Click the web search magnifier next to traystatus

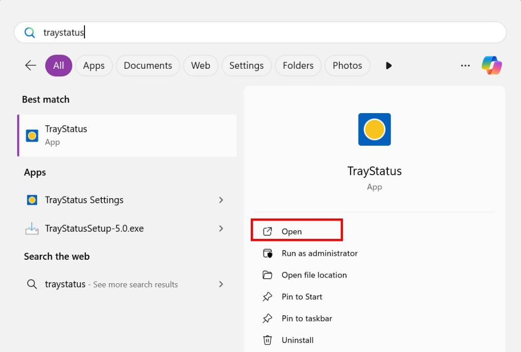(x=32, y=284)
